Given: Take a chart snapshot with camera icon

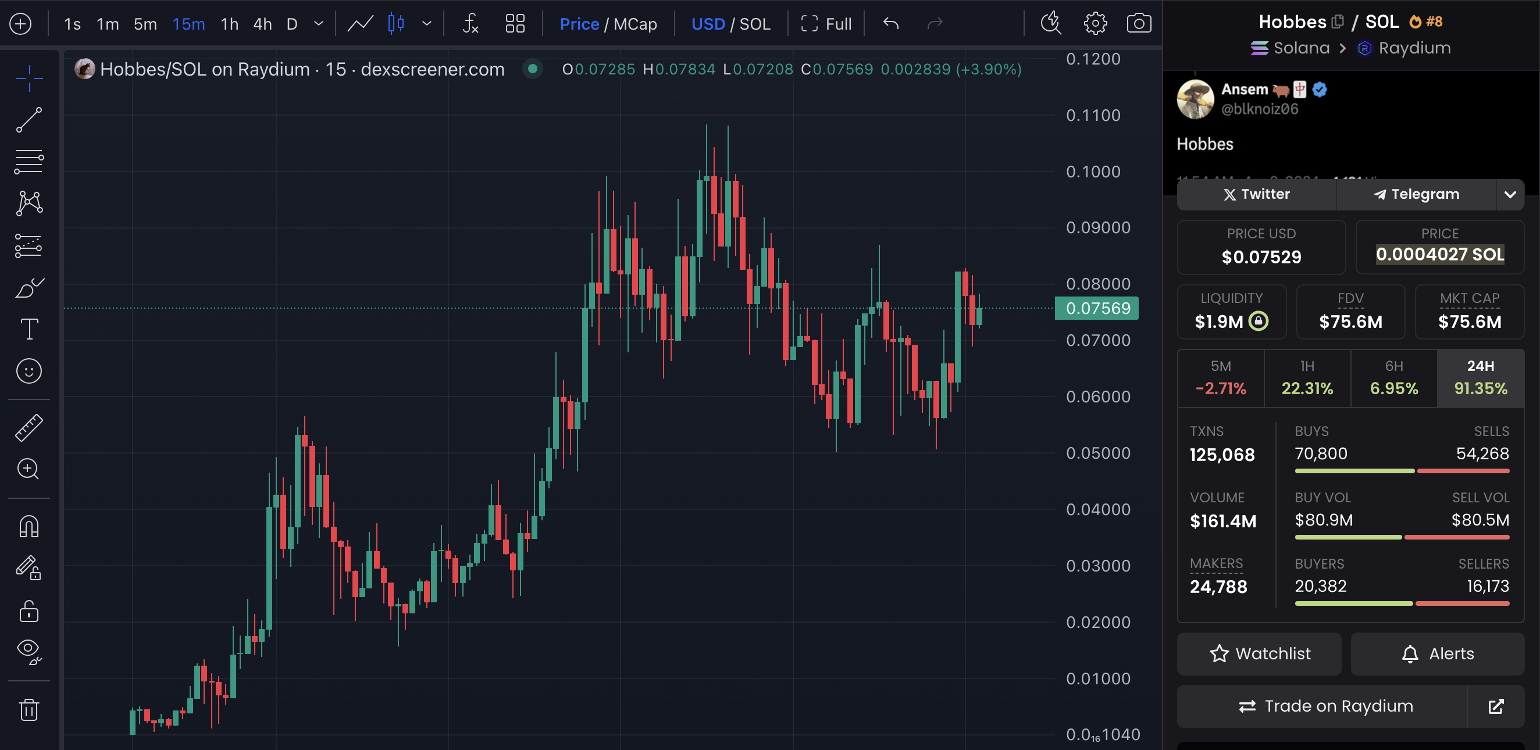Looking at the screenshot, I should pos(1138,24).
